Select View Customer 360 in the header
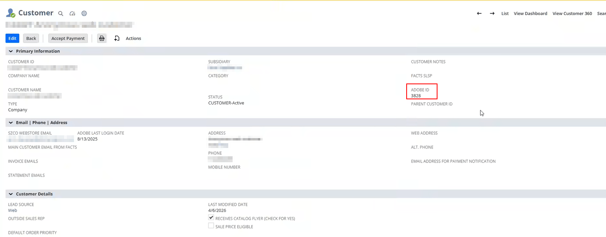The image size is (606, 237). [572, 13]
